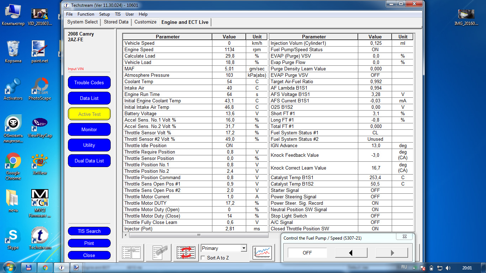Click the OFF value field in fuel pump control

307,253
